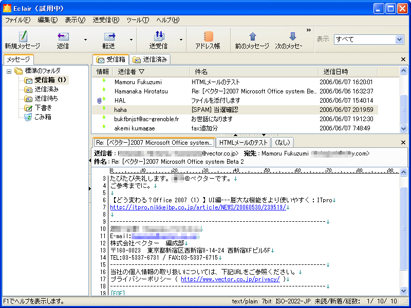Open the 表示(V) menu

(75, 20)
